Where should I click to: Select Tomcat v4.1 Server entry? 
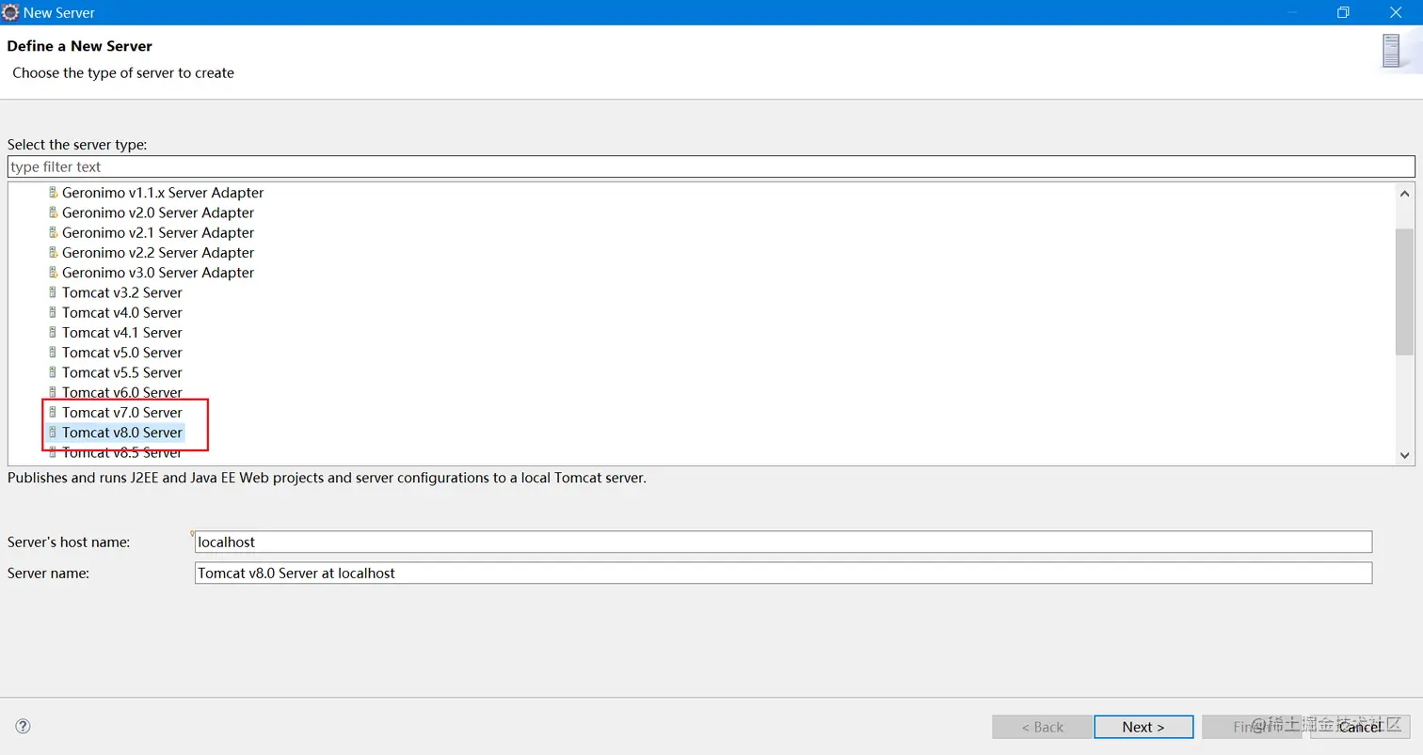tap(122, 332)
